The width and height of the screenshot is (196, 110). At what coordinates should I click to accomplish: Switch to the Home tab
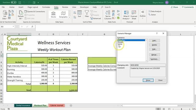point(12,7)
